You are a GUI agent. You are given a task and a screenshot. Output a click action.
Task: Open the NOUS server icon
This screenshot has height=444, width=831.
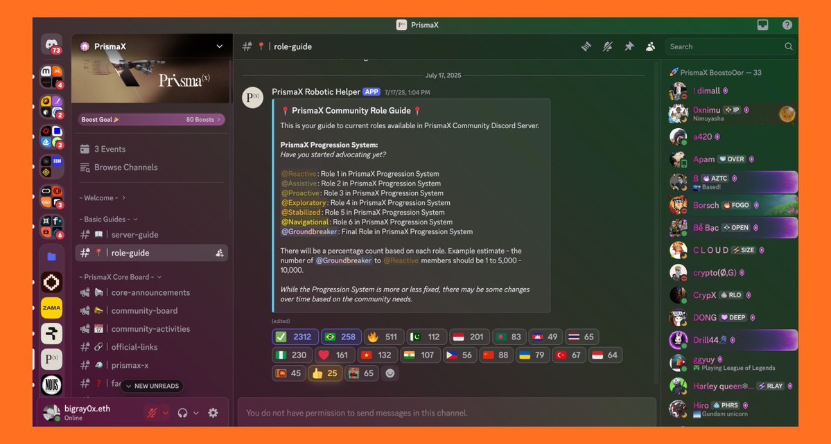click(51, 384)
